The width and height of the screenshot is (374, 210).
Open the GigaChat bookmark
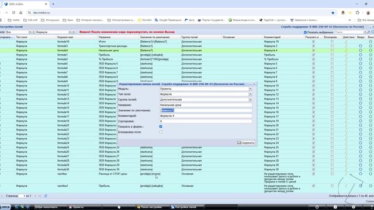pos(273,20)
